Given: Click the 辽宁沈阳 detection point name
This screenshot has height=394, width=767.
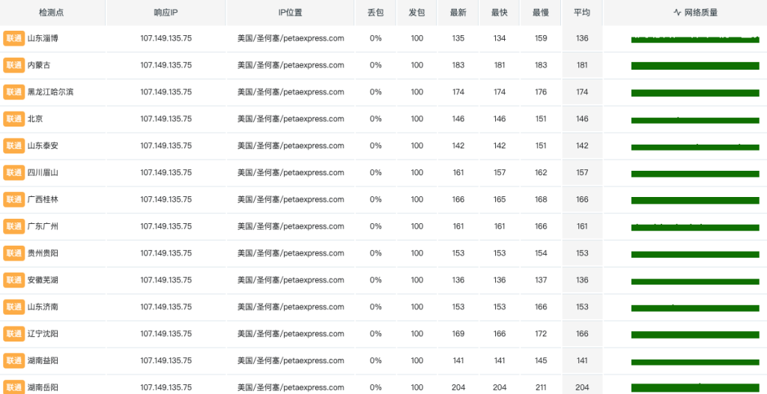Looking at the screenshot, I should [43, 334].
